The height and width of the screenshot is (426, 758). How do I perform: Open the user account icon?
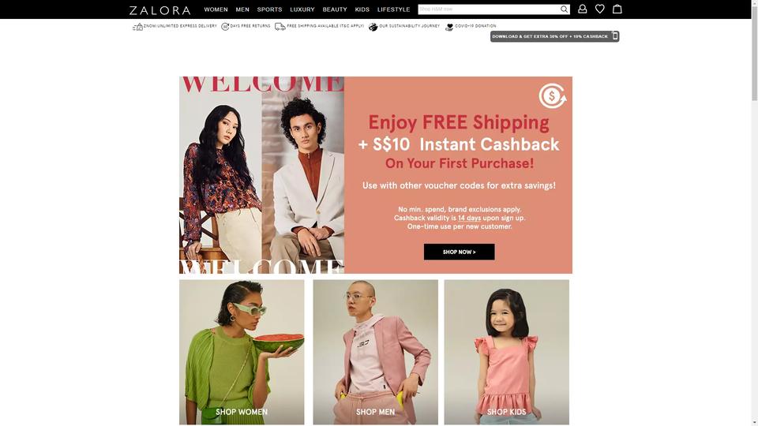[582, 9]
